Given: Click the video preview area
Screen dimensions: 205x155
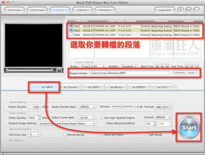Looking at the screenshot, I should click(34, 45).
